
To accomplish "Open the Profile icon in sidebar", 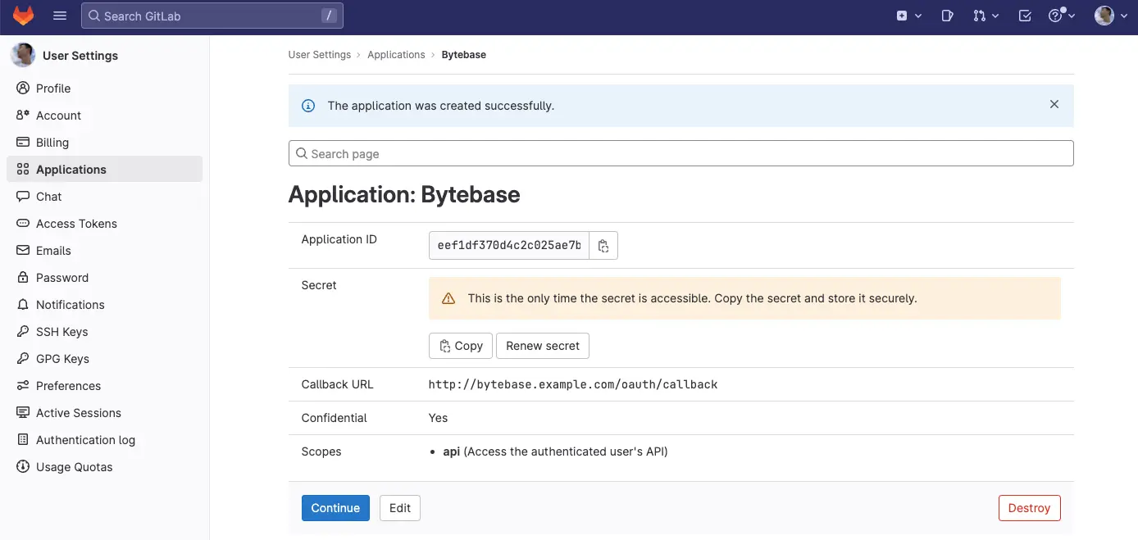I will pos(23,88).
